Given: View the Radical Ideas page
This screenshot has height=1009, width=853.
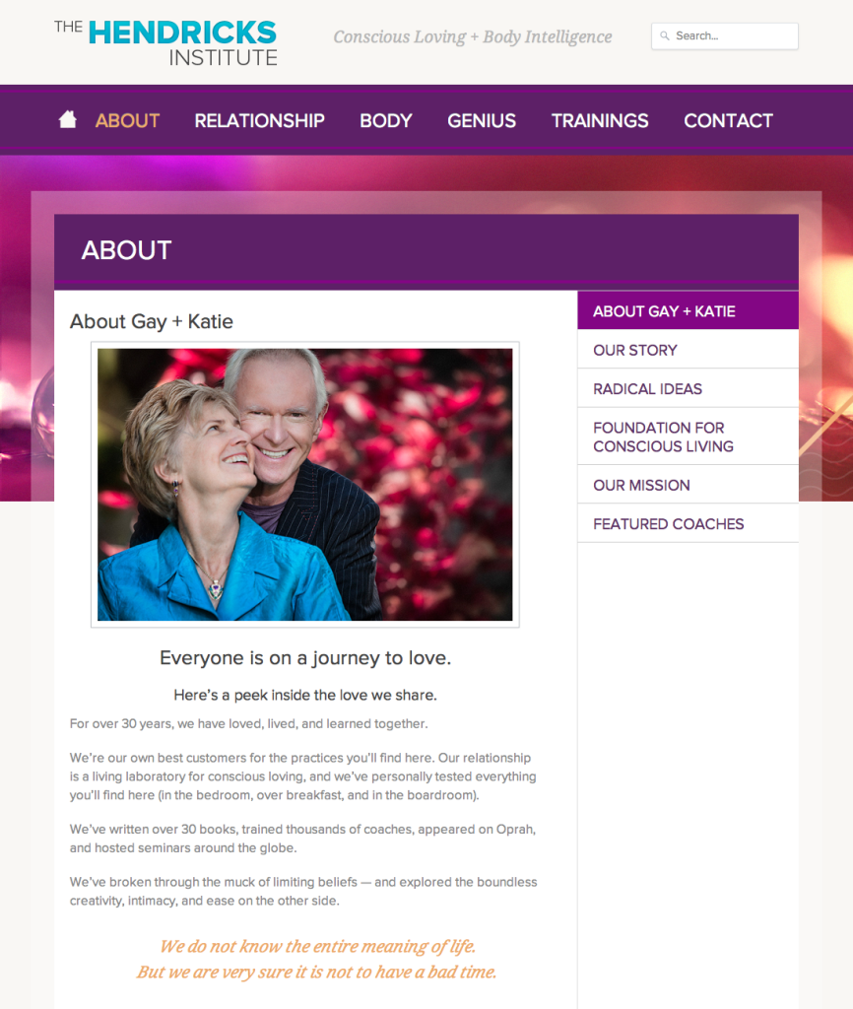Looking at the screenshot, I should click(x=688, y=388).
